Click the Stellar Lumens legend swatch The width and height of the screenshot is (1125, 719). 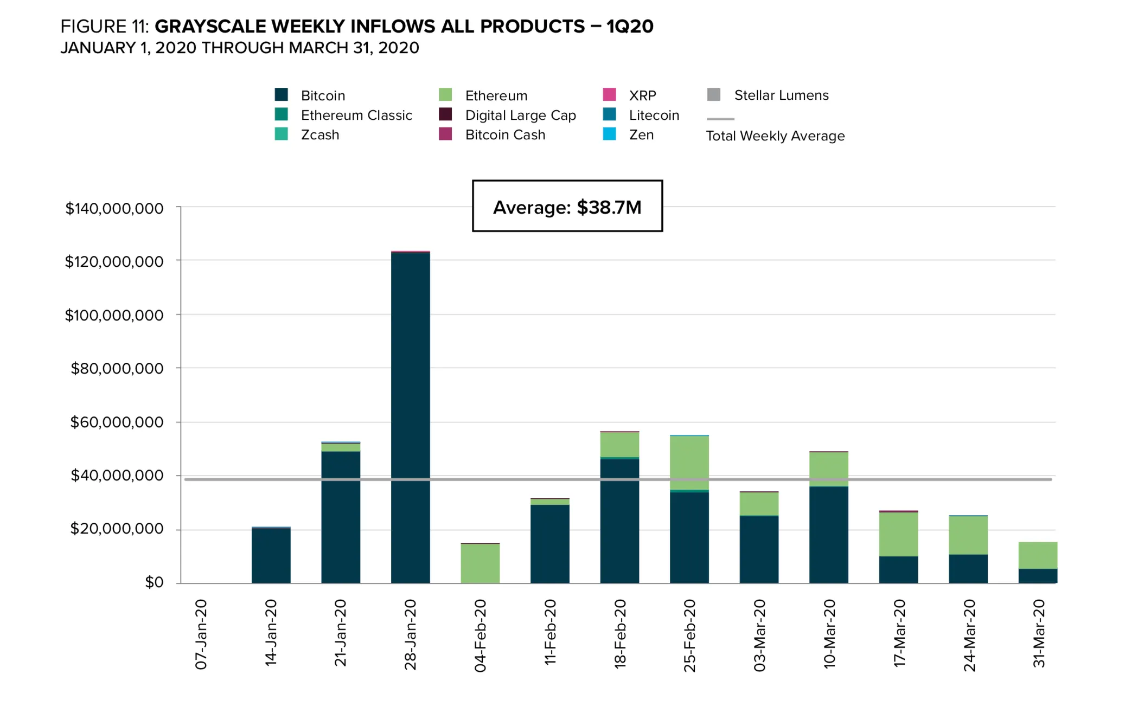pos(714,95)
